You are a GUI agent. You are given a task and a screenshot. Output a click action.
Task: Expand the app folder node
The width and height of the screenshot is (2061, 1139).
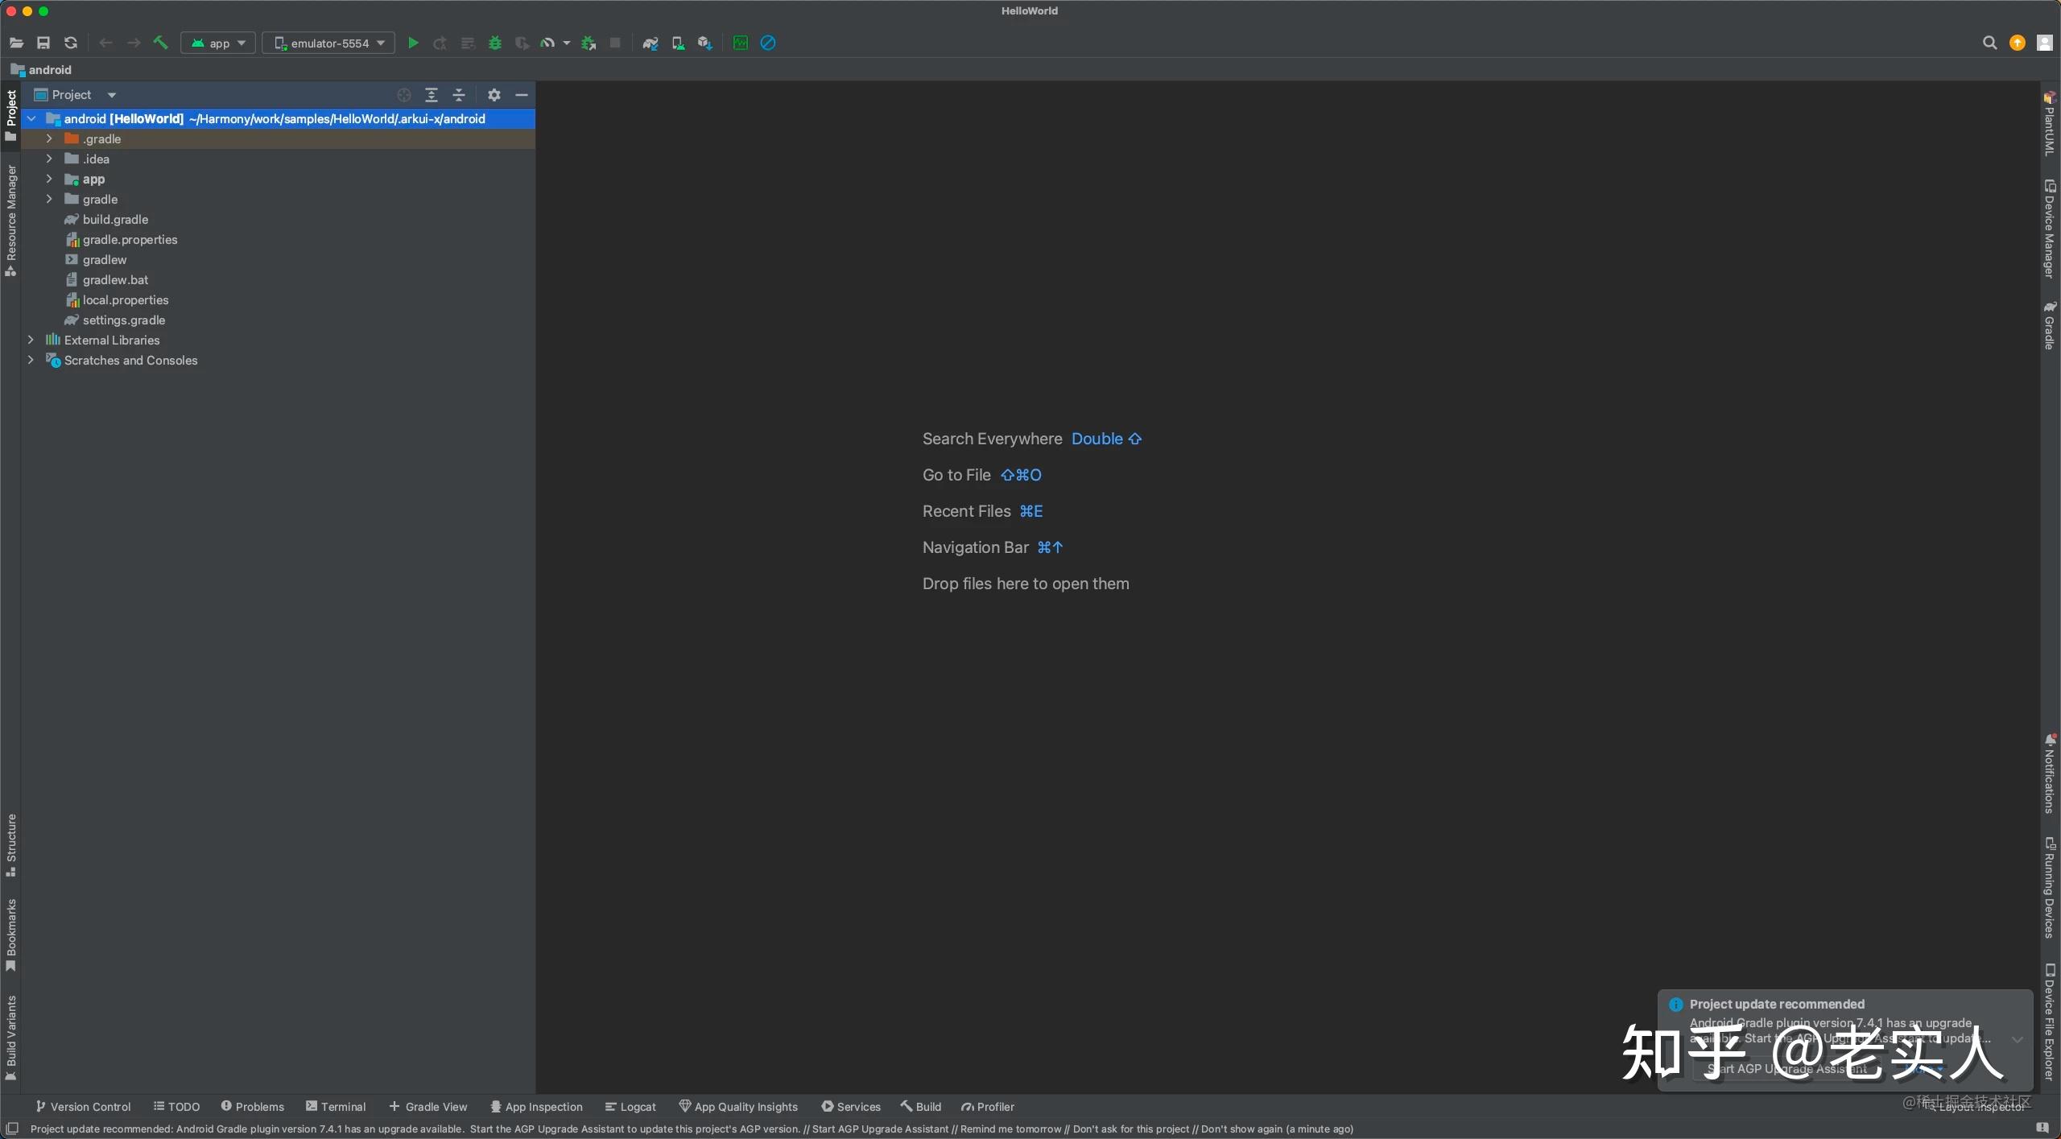49,179
